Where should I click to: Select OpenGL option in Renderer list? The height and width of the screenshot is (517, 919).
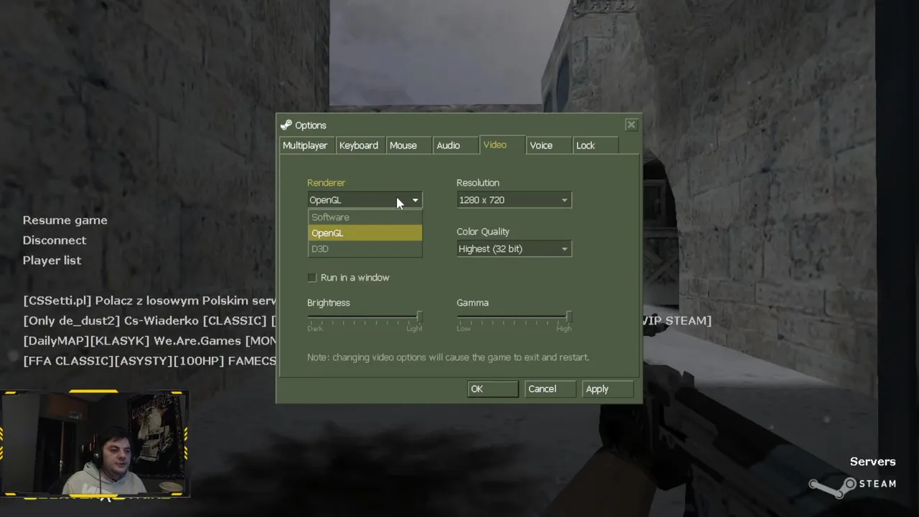point(365,233)
